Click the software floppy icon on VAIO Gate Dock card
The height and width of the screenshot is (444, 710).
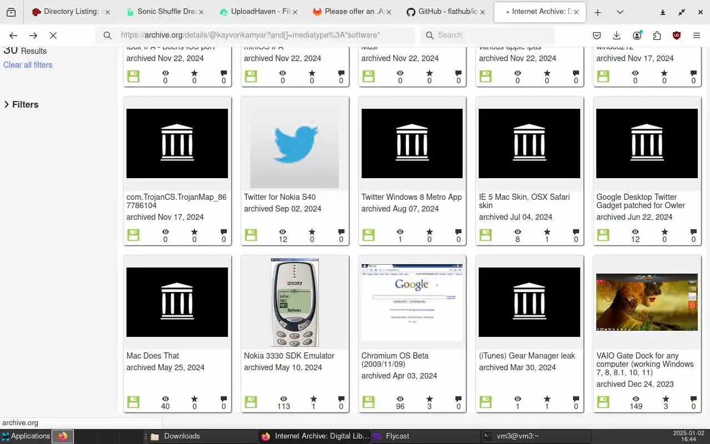click(x=603, y=402)
